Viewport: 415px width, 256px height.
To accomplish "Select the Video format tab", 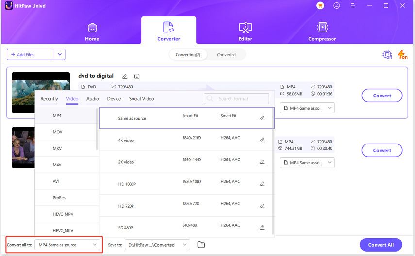I will [72, 99].
